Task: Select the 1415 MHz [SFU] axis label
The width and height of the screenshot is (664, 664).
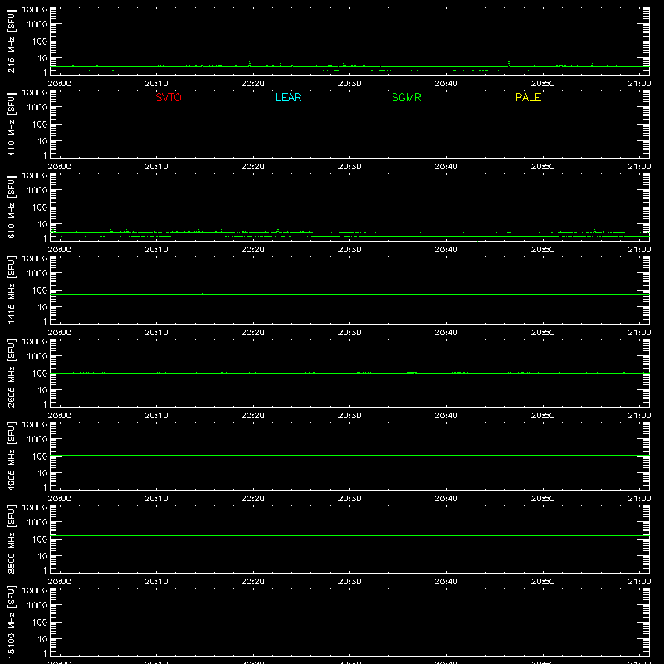Action: [x=11, y=290]
